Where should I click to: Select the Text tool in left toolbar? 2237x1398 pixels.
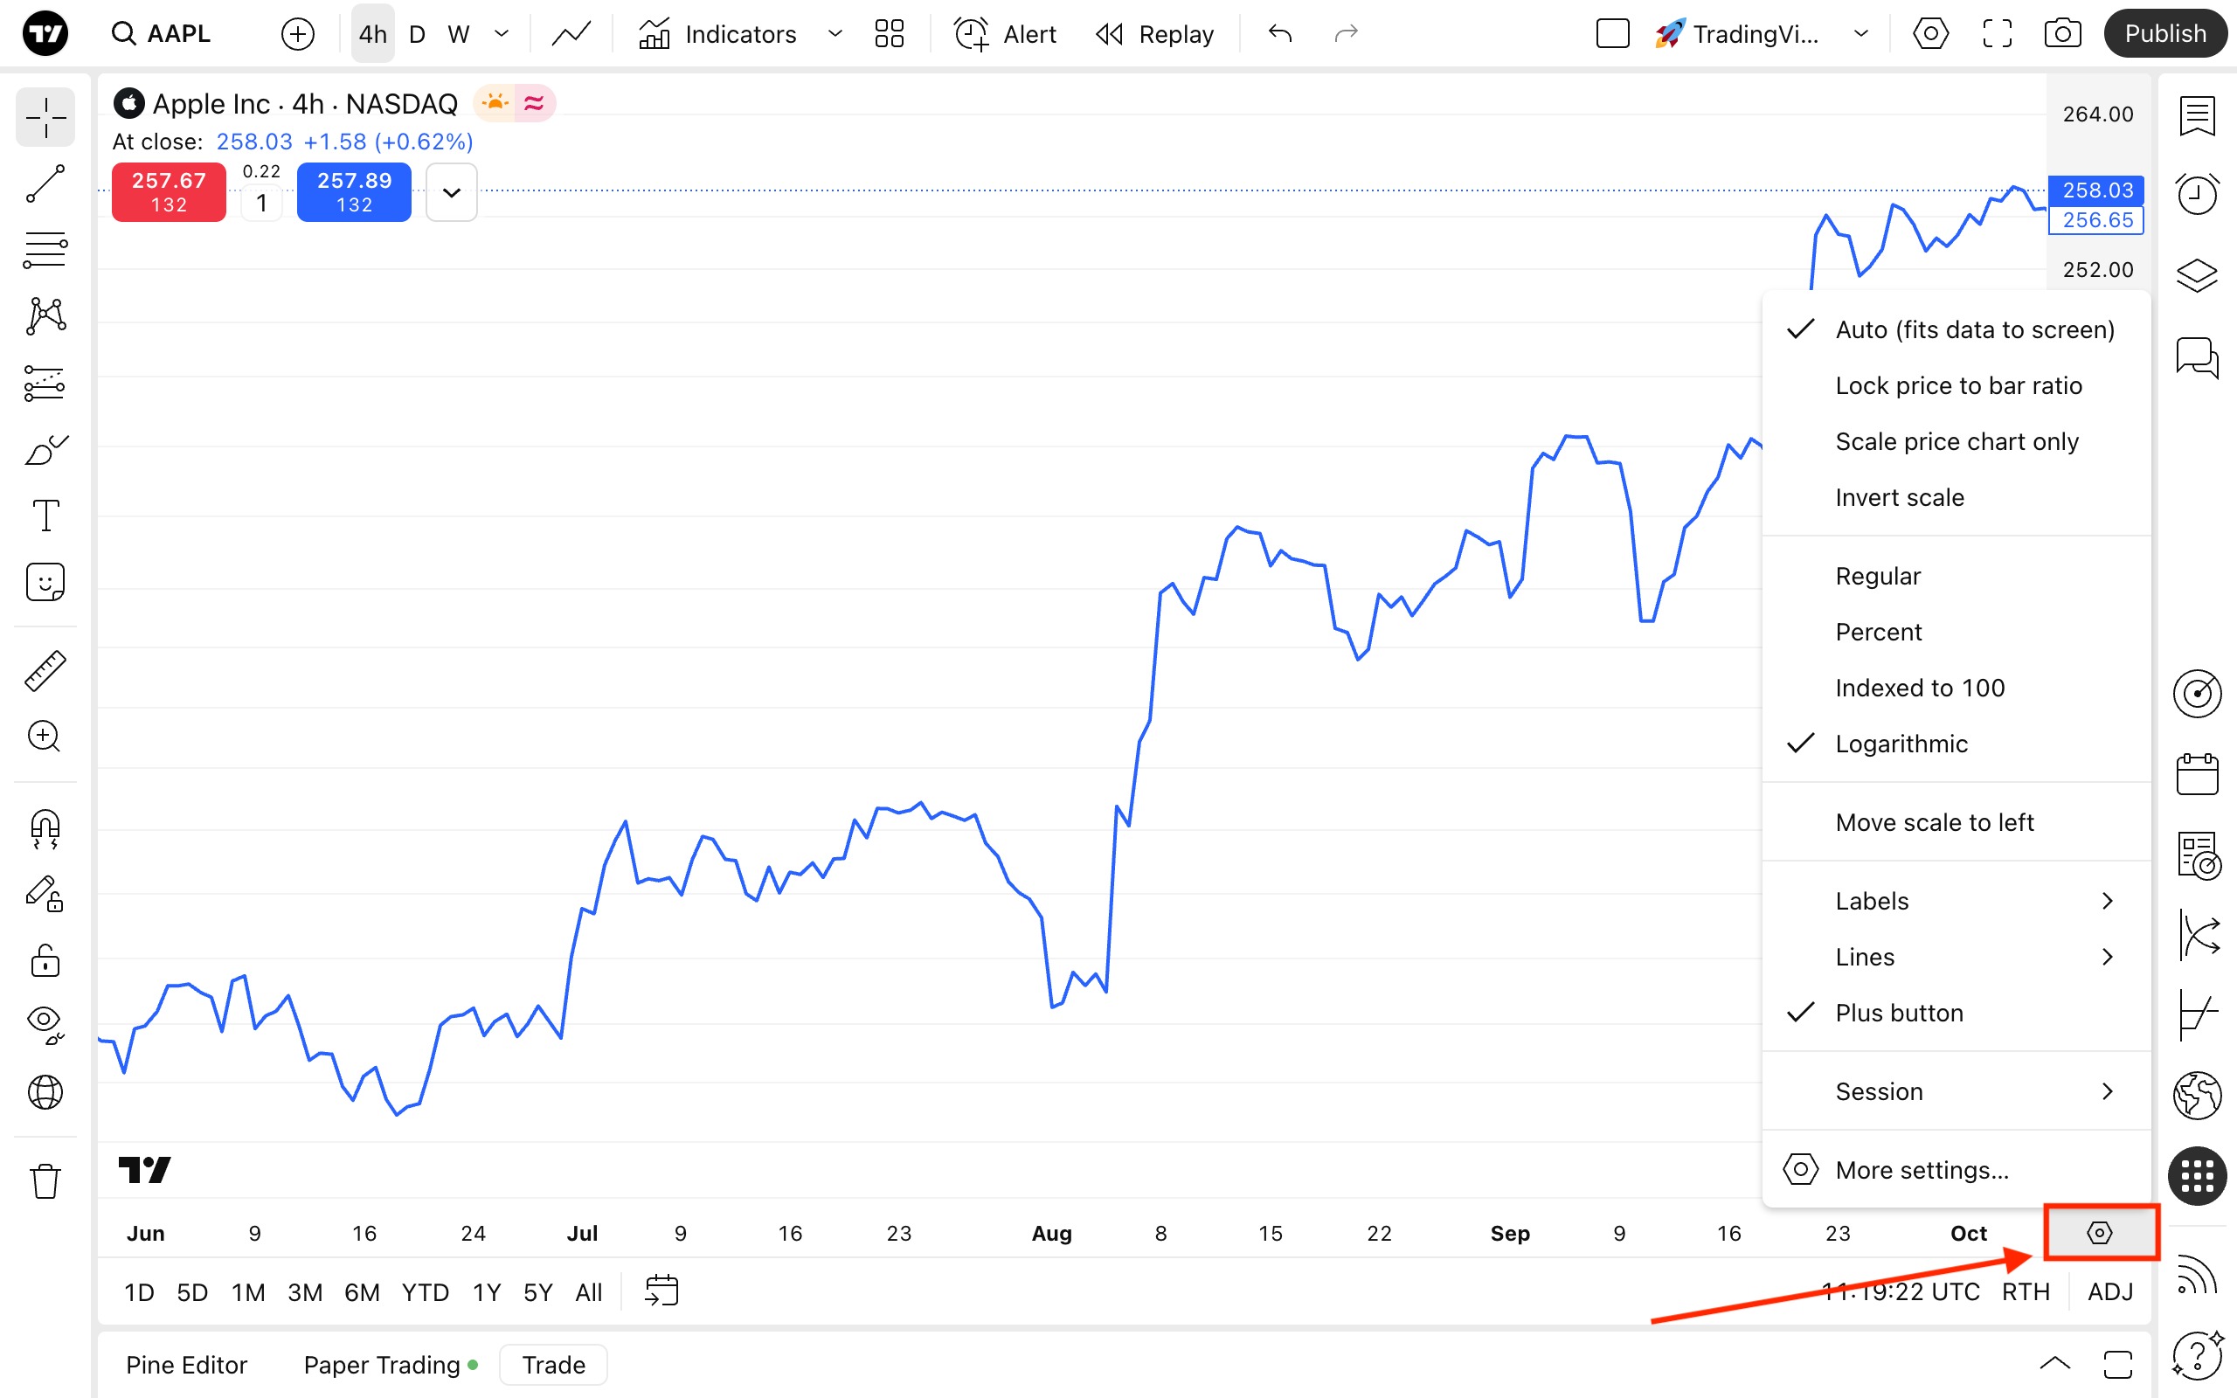click(45, 515)
